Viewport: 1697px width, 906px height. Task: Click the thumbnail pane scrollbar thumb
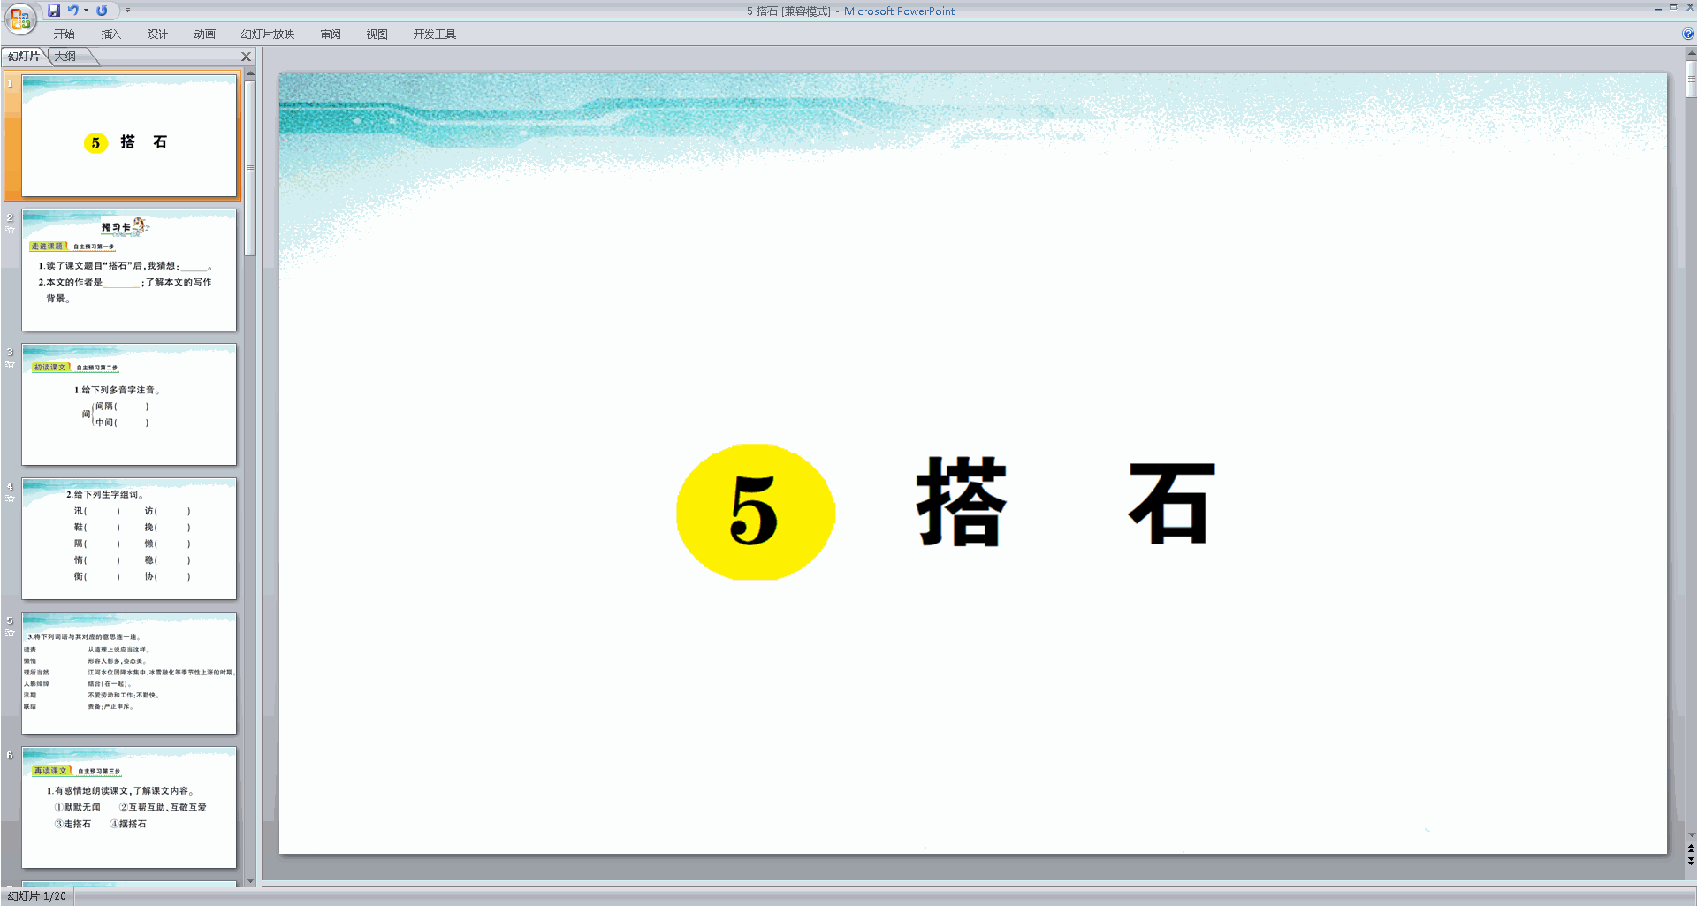[x=250, y=168]
